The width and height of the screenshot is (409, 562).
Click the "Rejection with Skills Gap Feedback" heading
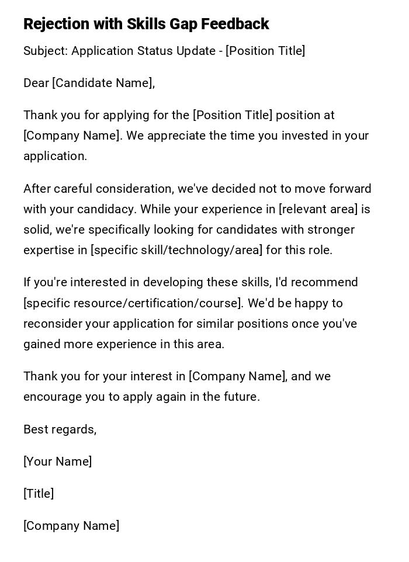pyautogui.click(x=146, y=24)
